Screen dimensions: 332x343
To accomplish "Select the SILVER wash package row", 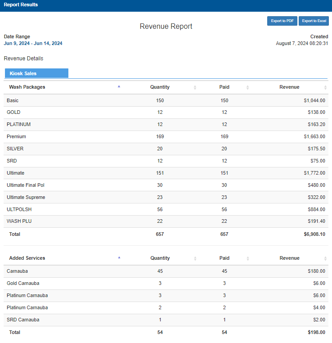I will (166, 149).
